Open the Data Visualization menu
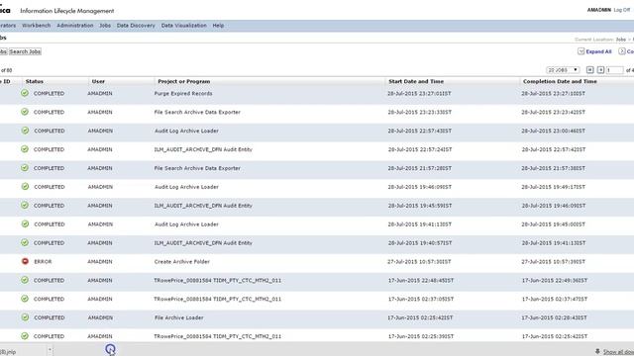Screen dimensions: 634x356 coord(184,26)
